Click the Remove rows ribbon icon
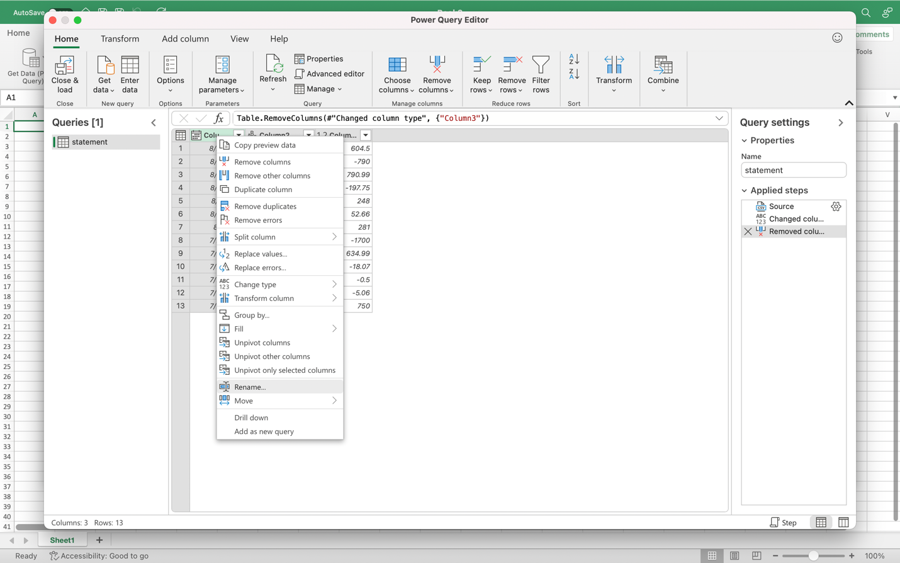Screen dimensions: 900x563 click(x=512, y=65)
